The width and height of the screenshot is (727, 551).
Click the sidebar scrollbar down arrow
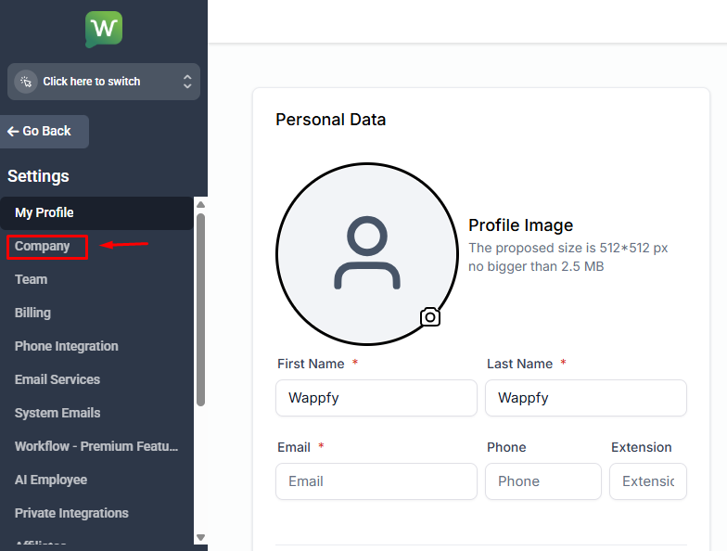tap(200, 538)
